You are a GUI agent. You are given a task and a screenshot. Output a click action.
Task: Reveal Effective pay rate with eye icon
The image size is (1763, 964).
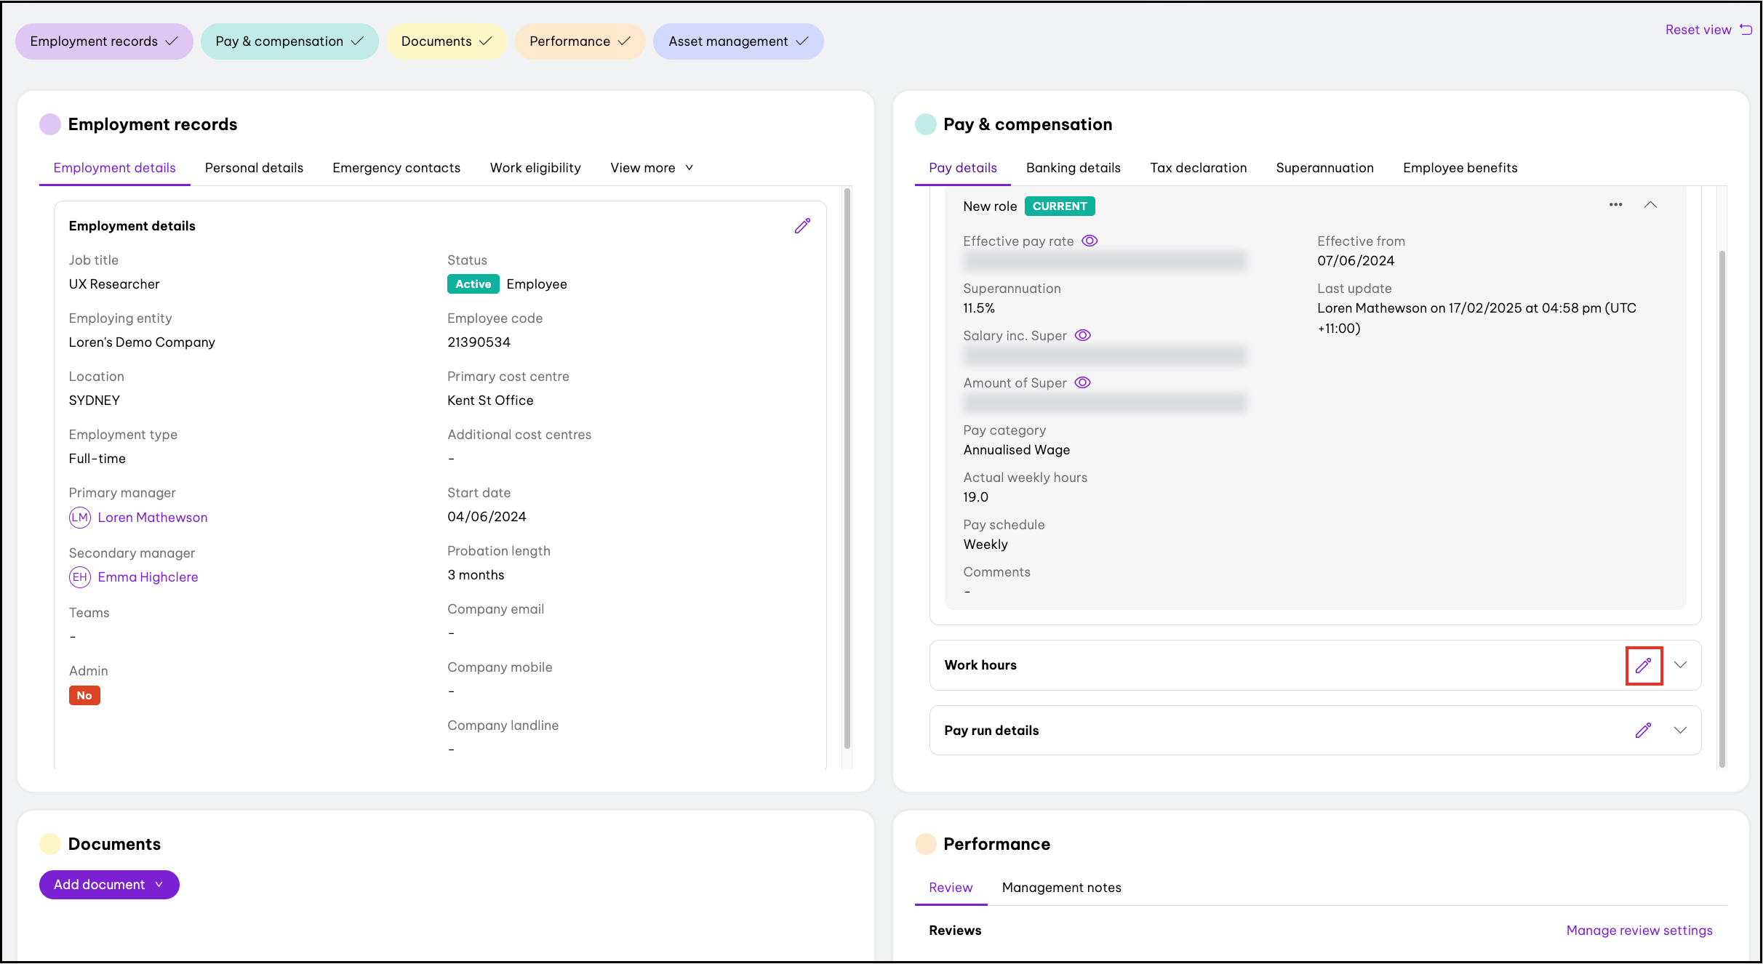click(1090, 241)
